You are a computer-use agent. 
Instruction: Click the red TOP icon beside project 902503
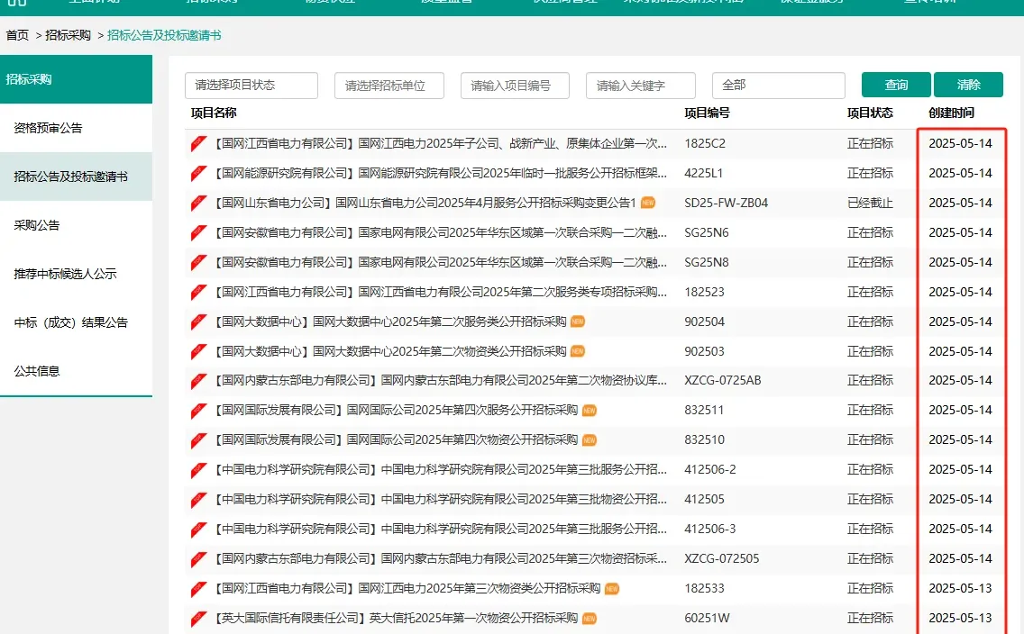point(198,351)
